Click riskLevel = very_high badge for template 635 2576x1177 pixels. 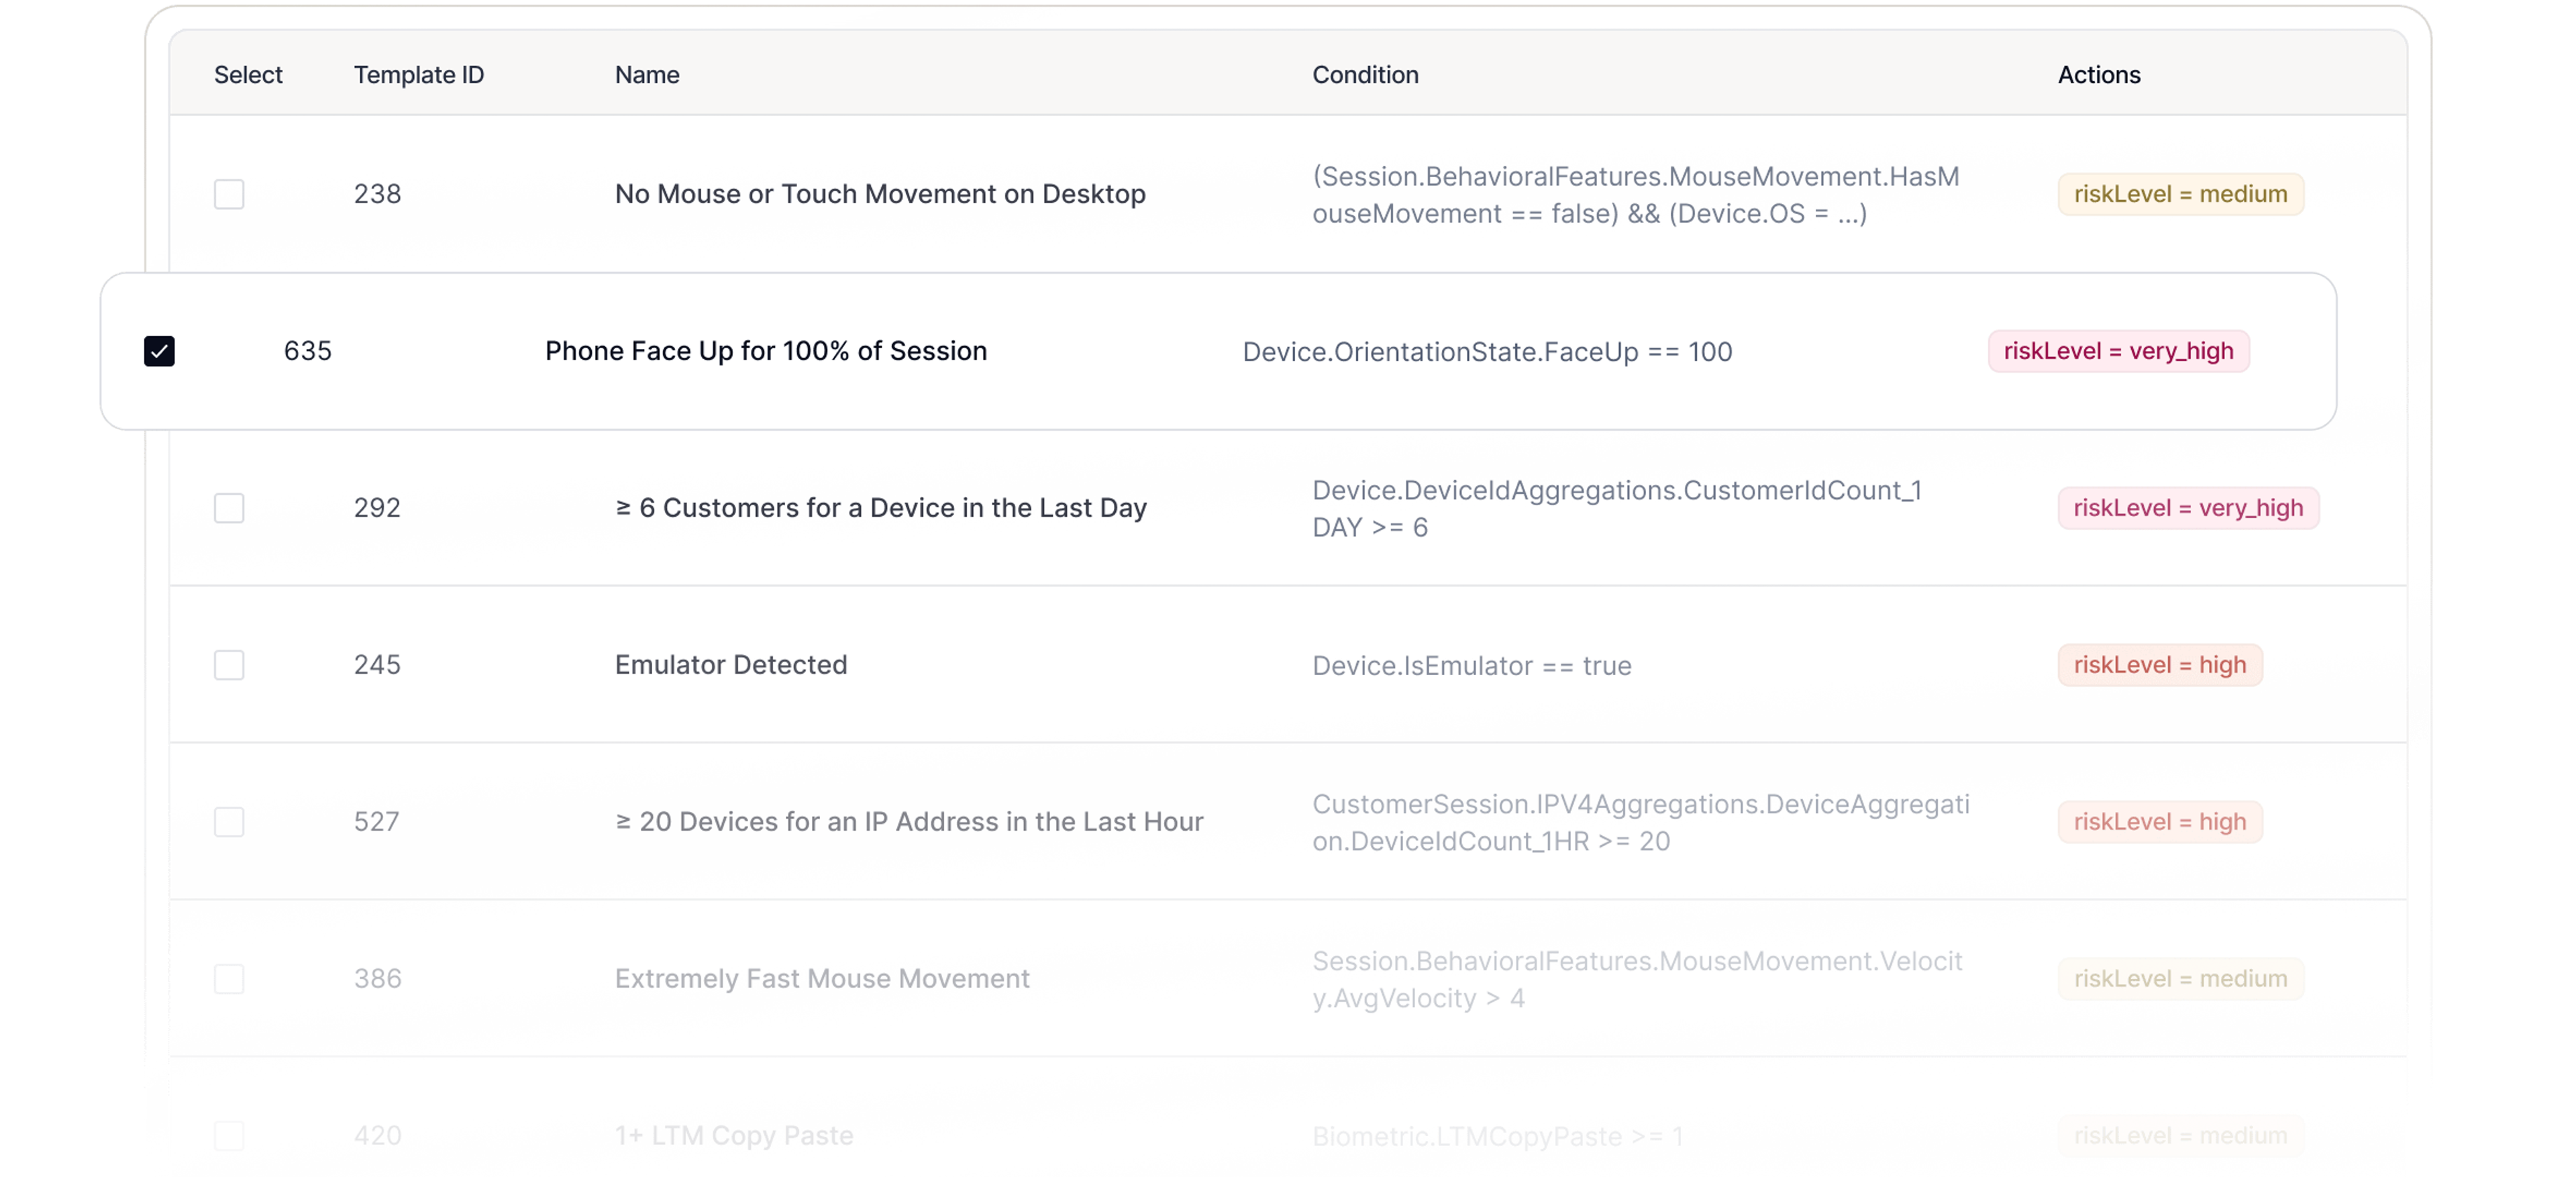click(x=2118, y=351)
